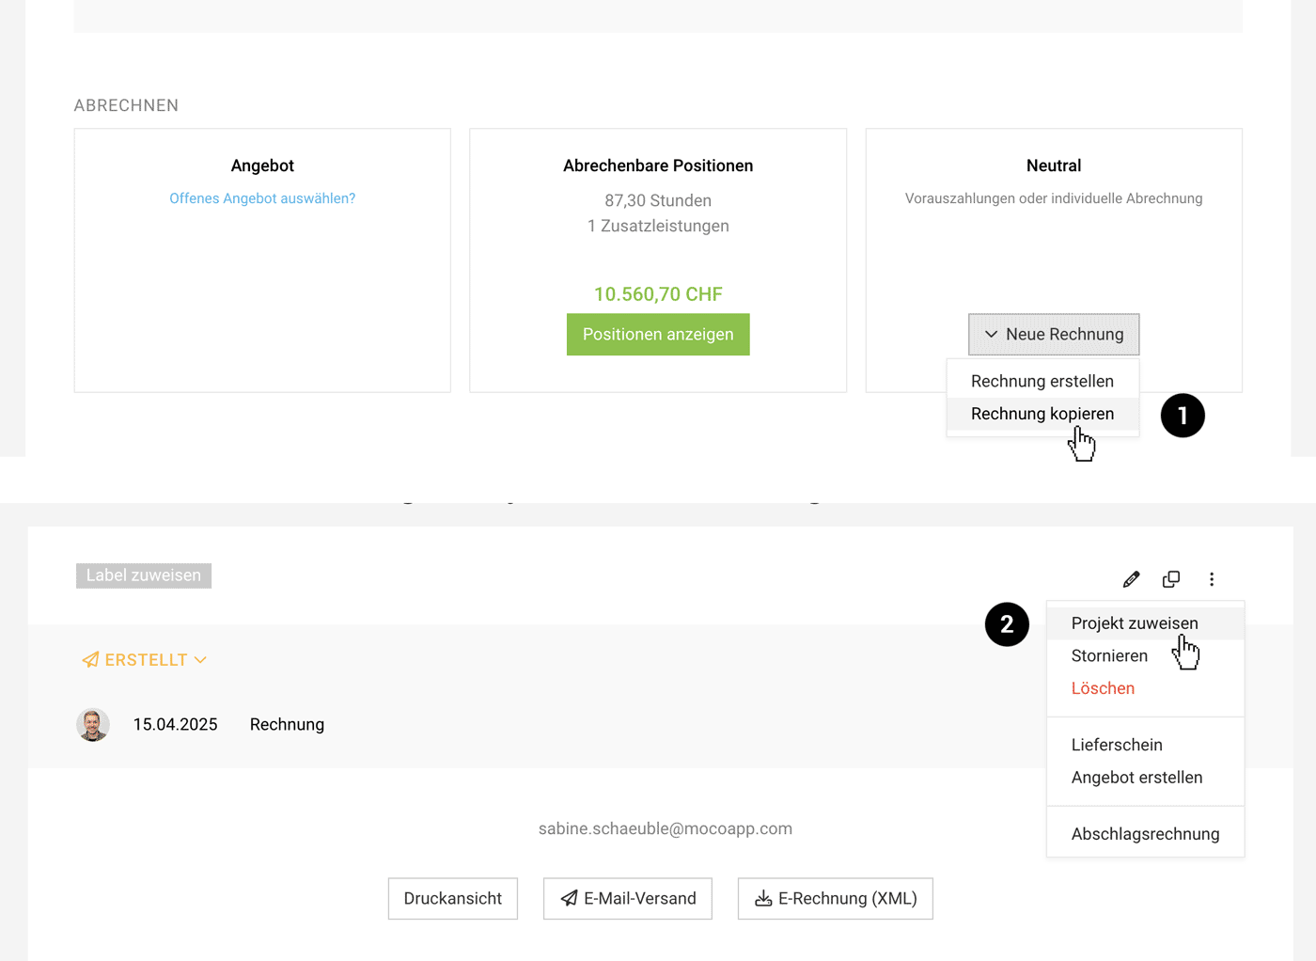Open the Offenes Angebot auswählen link
Image resolution: width=1316 pixels, height=961 pixels.
tap(262, 198)
